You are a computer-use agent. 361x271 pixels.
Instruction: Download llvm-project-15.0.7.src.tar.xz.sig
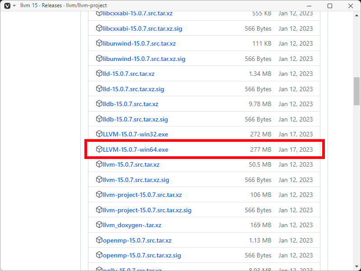click(147, 210)
